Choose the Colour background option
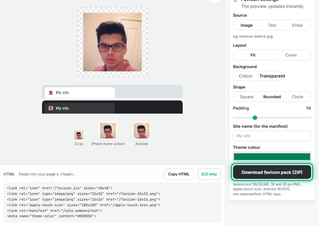This screenshot has width=319, height=226. point(245,76)
